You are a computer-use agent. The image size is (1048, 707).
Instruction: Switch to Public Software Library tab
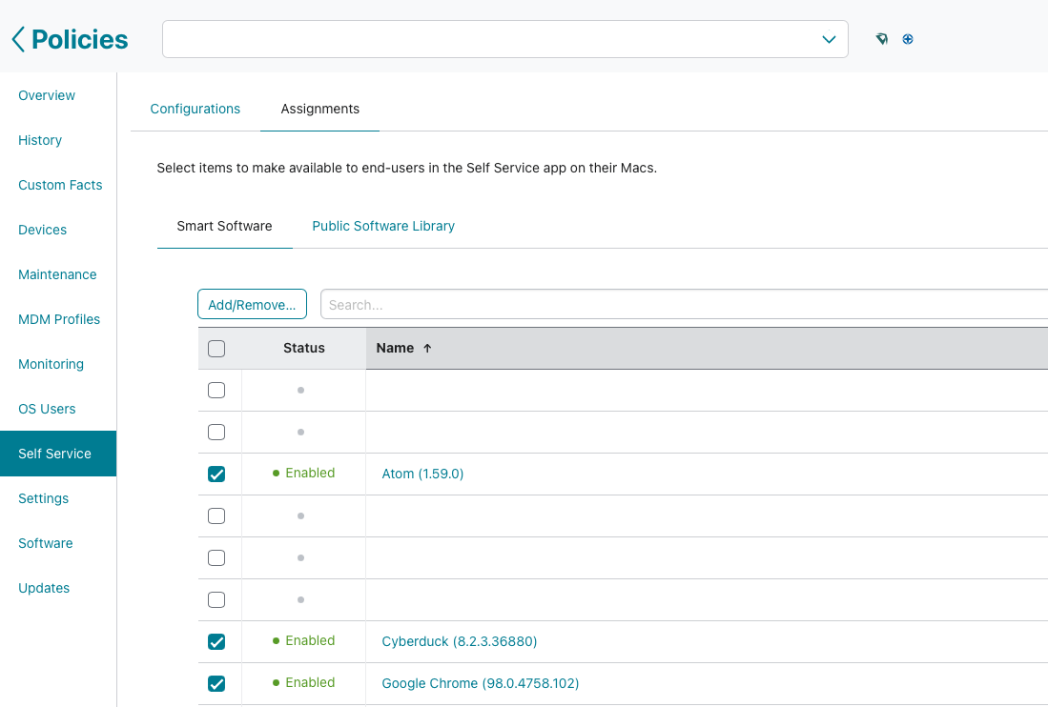point(383,226)
